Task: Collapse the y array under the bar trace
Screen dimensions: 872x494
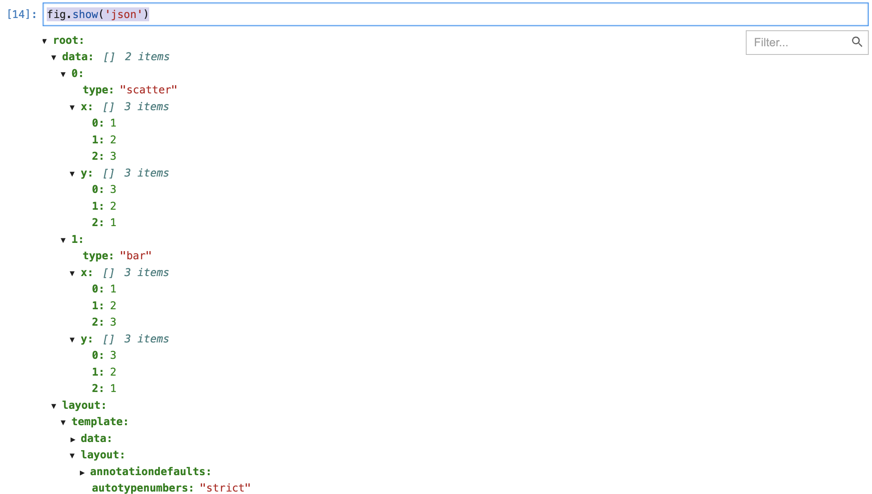Action: click(72, 340)
